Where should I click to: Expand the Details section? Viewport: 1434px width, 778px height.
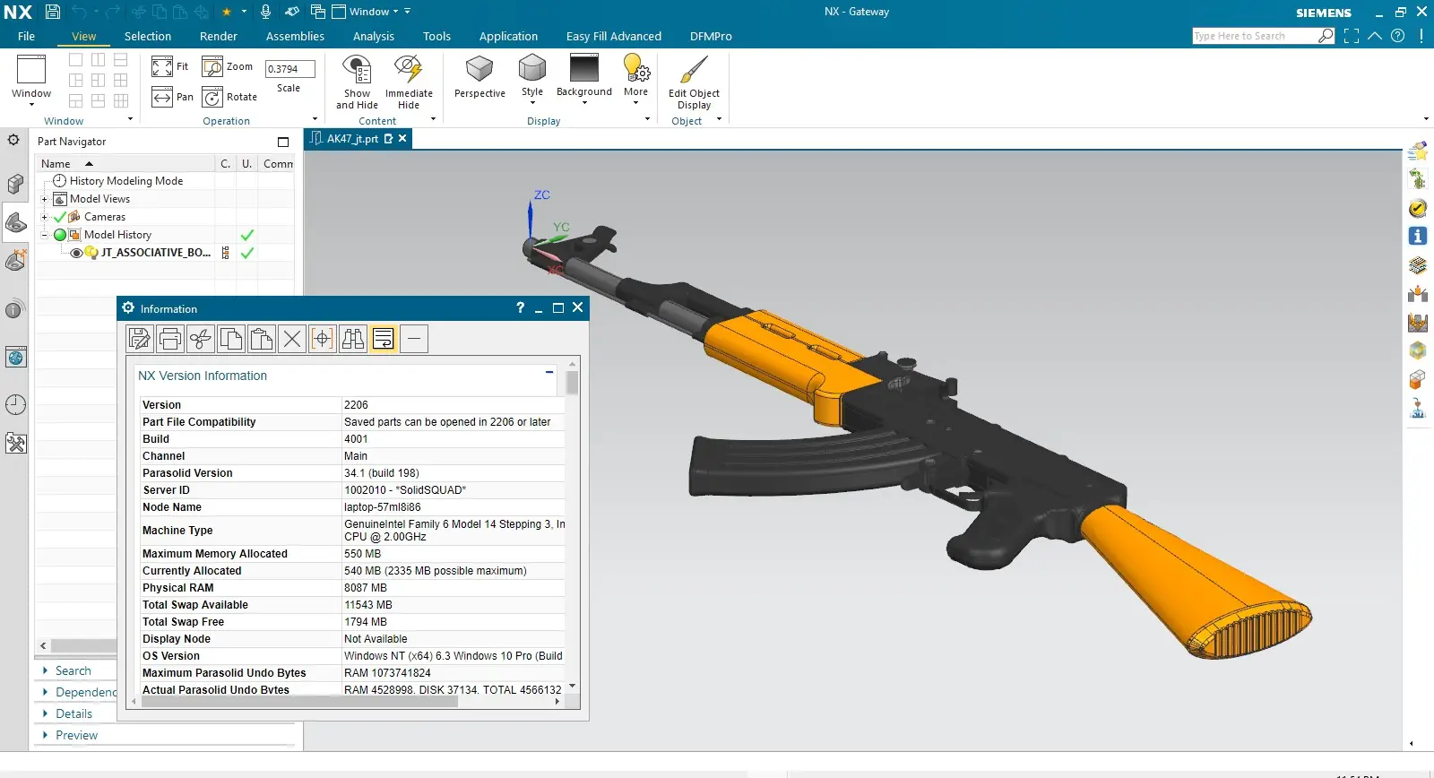pyautogui.click(x=45, y=713)
